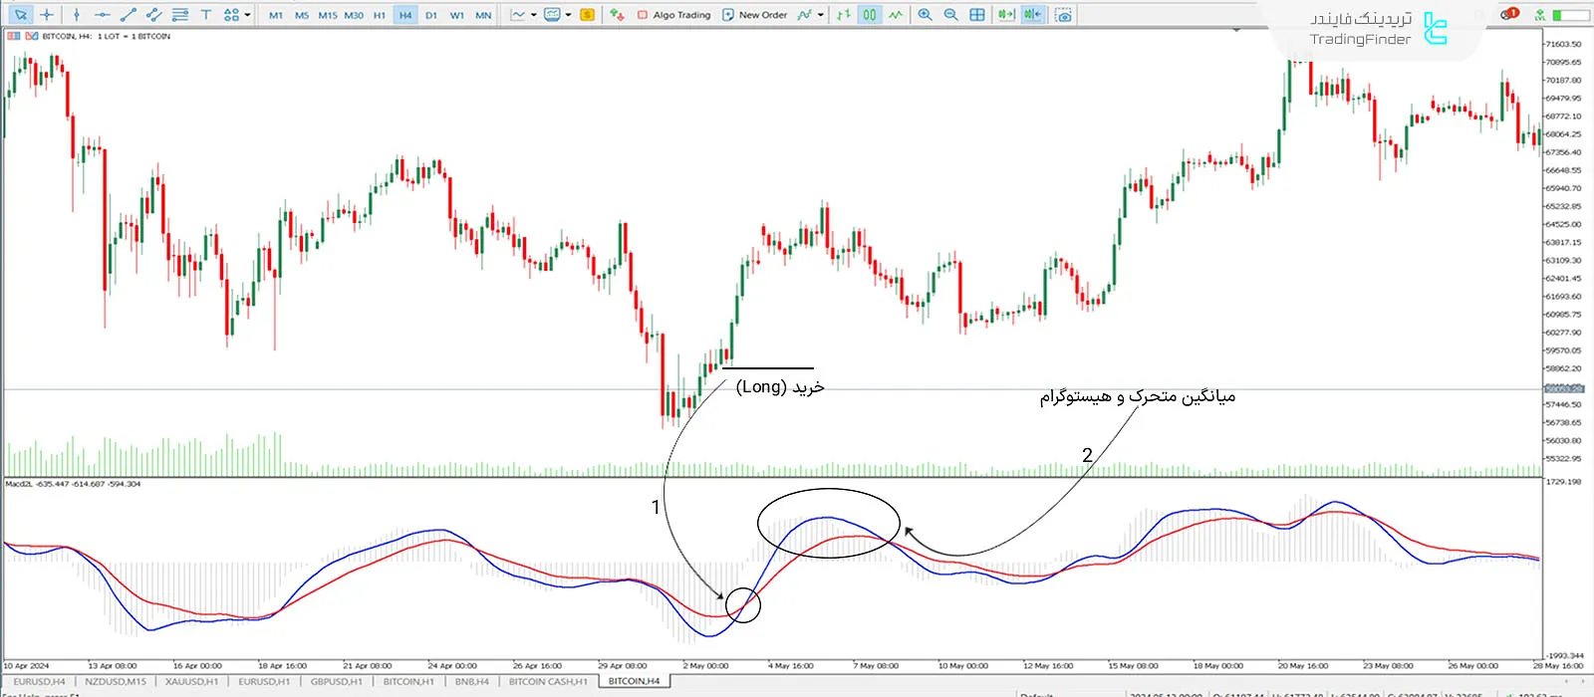Pick the horizontal line drawing tool
The height and width of the screenshot is (697, 1594).
click(103, 15)
